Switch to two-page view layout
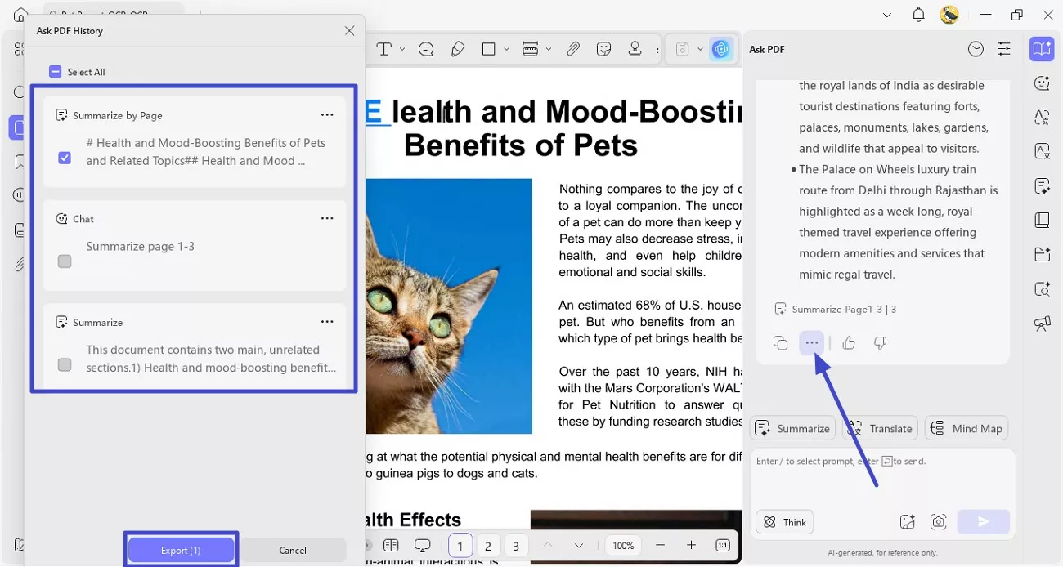Screen dimensions: 1063x567 pos(391,545)
